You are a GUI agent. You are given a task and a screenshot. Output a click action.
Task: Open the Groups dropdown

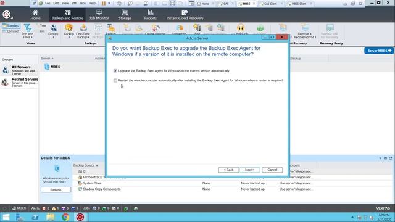tap(53, 31)
